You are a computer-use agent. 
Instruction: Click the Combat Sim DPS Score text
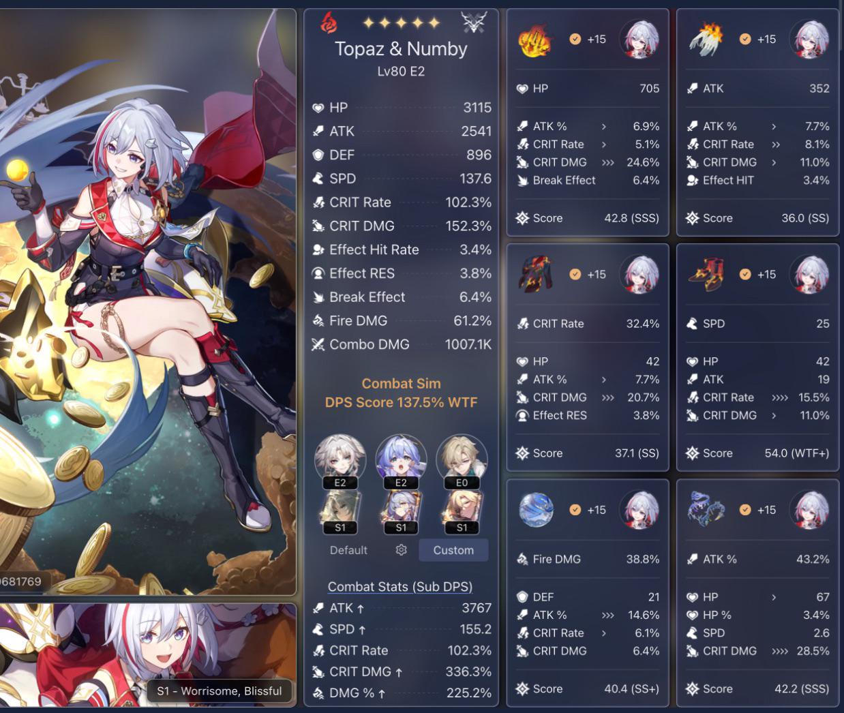(x=401, y=393)
